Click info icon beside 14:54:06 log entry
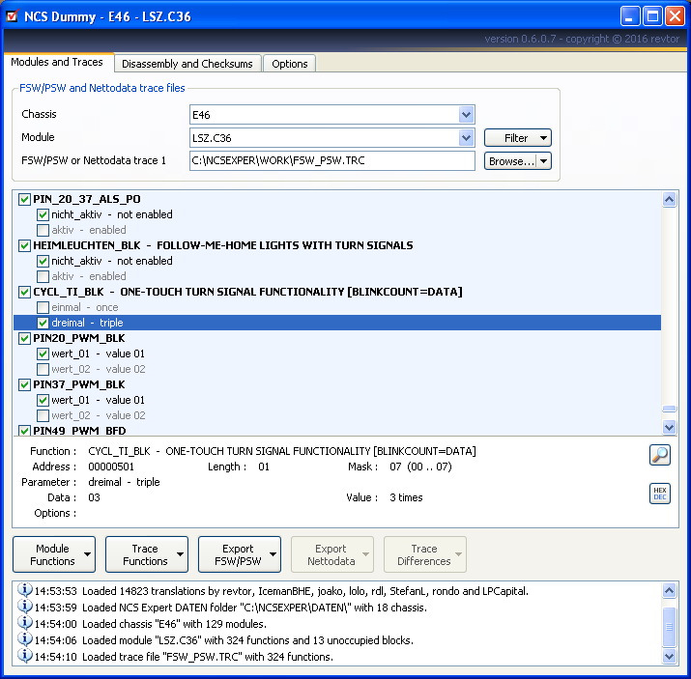This screenshot has height=679, width=691. tap(25, 639)
